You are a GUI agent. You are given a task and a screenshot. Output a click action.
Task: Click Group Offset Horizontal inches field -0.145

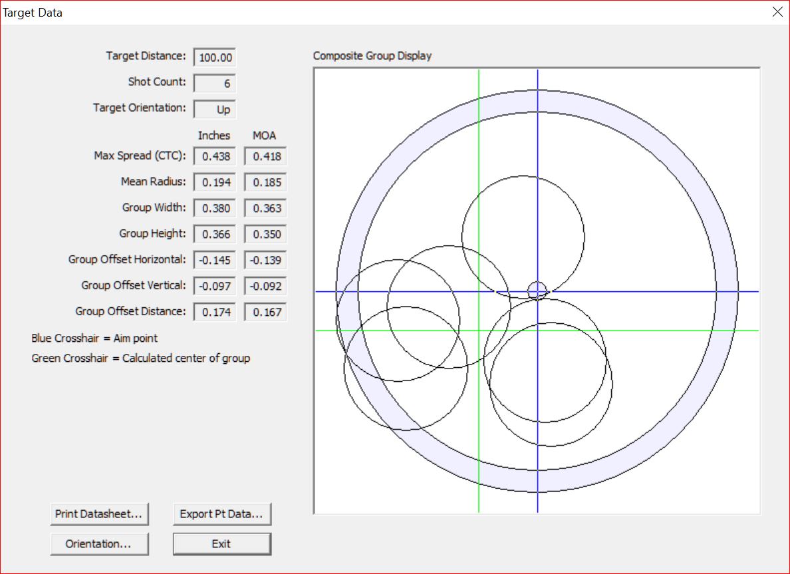coord(215,260)
